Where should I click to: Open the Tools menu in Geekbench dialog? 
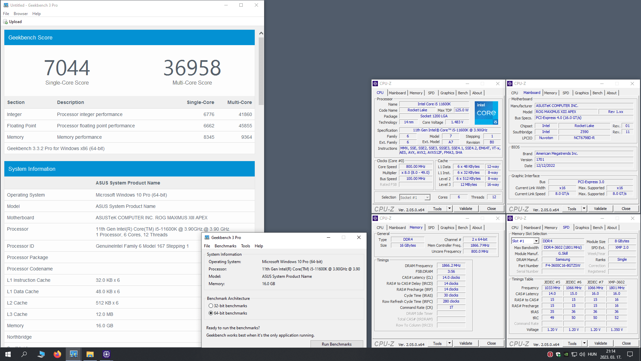(x=245, y=246)
